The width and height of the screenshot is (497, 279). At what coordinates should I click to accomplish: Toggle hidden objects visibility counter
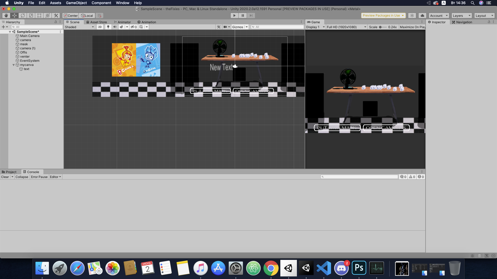134,27
